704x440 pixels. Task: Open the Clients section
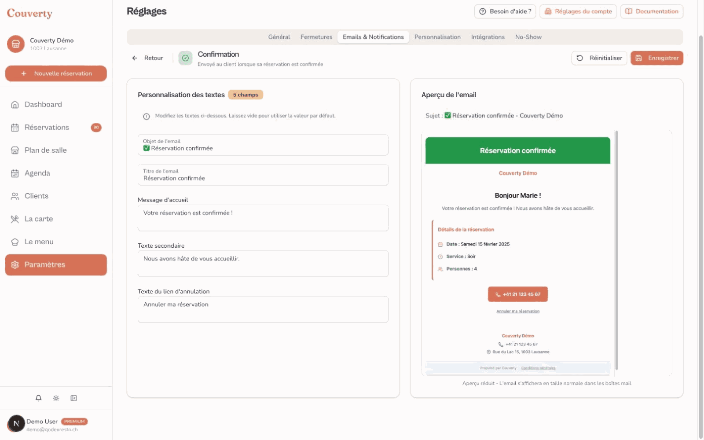(x=56, y=196)
